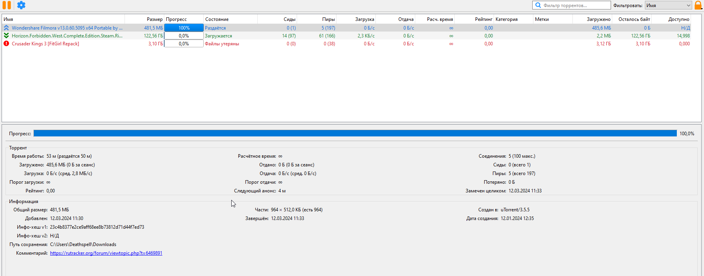The image size is (704, 276).
Task: Click the large blue details progress bar
Action: coord(355,133)
